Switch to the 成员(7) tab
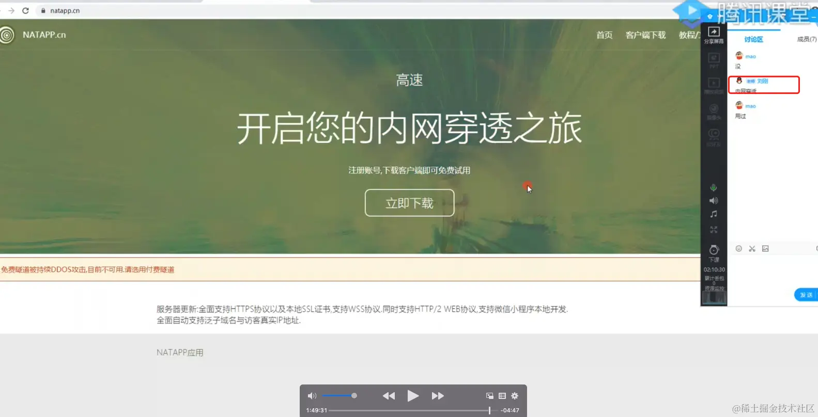Image resolution: width=818 pixels, height=417 pixels. (807, 39)
